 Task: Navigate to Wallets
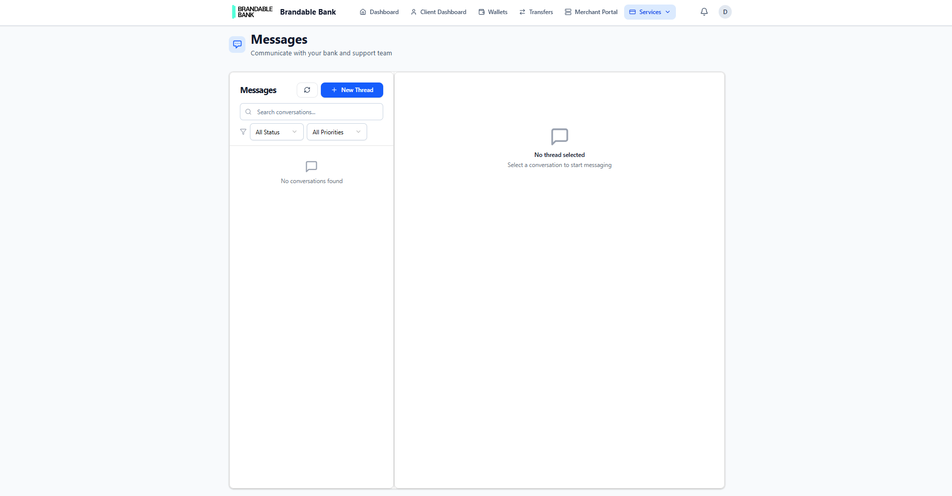(x=493, y=12)
